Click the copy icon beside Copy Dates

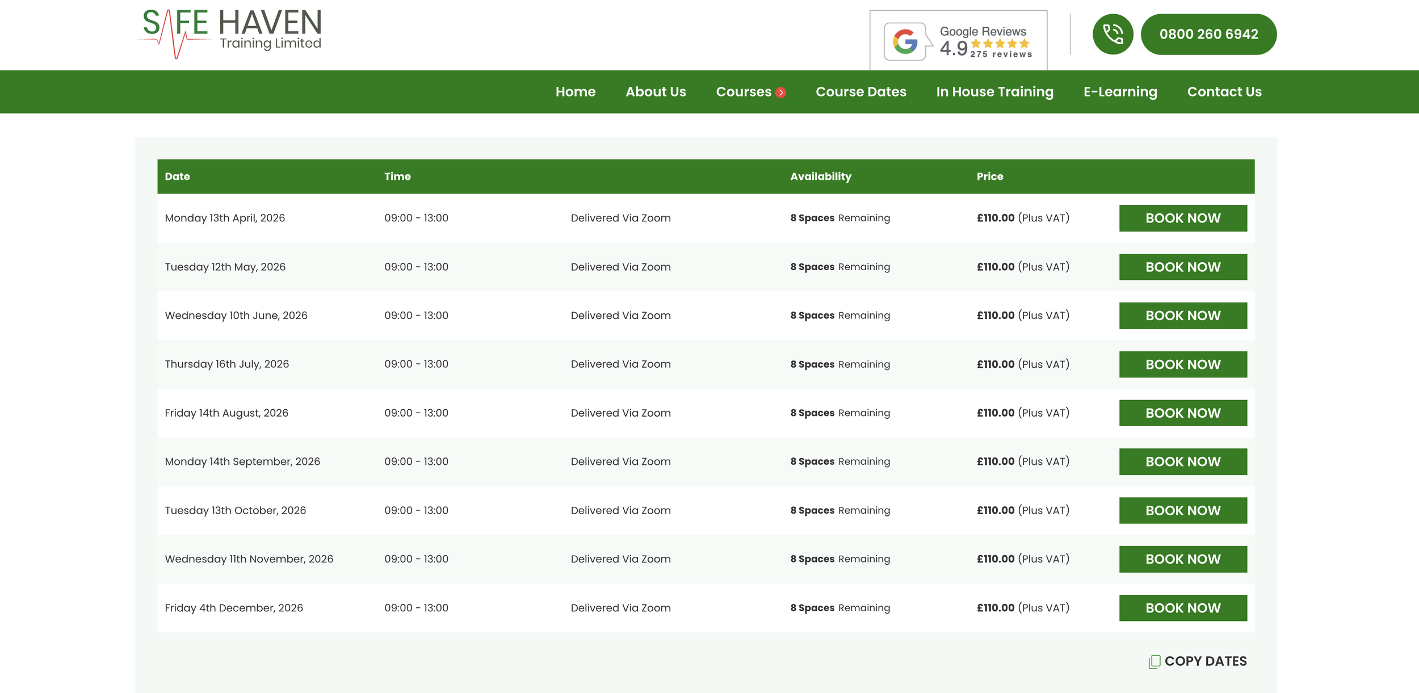(1154, 662)
